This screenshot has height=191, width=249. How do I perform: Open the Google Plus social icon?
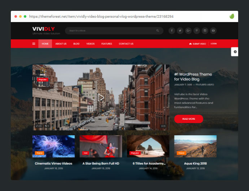(188, 30)
